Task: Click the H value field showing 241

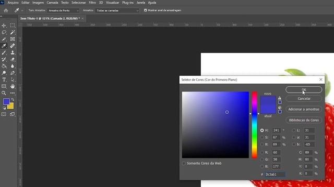Action: [x=277, y=130]
